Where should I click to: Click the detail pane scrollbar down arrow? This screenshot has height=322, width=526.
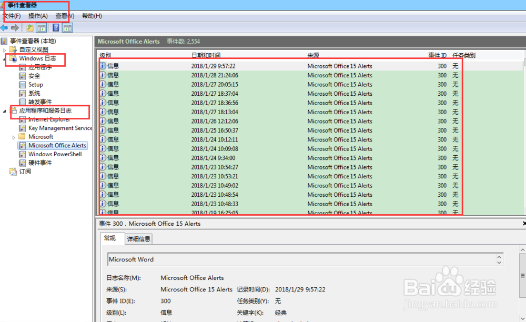pos(523,318)
